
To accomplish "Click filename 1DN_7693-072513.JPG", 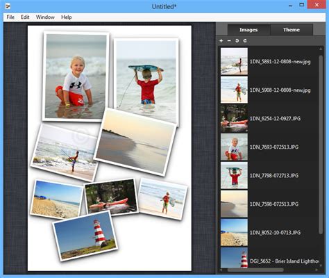I will click(x=274, y=147).
